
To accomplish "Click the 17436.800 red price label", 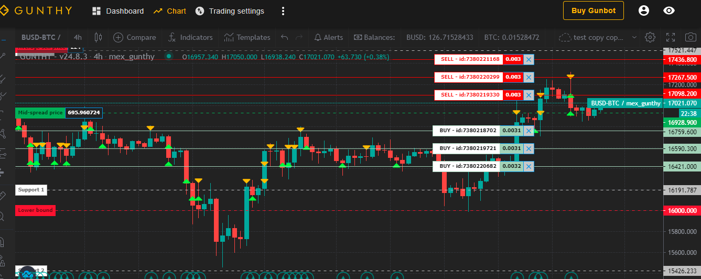I will (683, 60).
